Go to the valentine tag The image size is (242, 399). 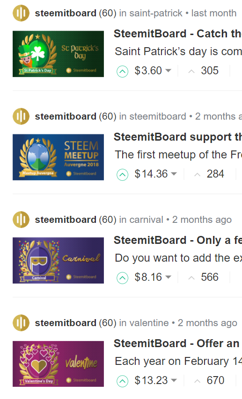(149, 323)
